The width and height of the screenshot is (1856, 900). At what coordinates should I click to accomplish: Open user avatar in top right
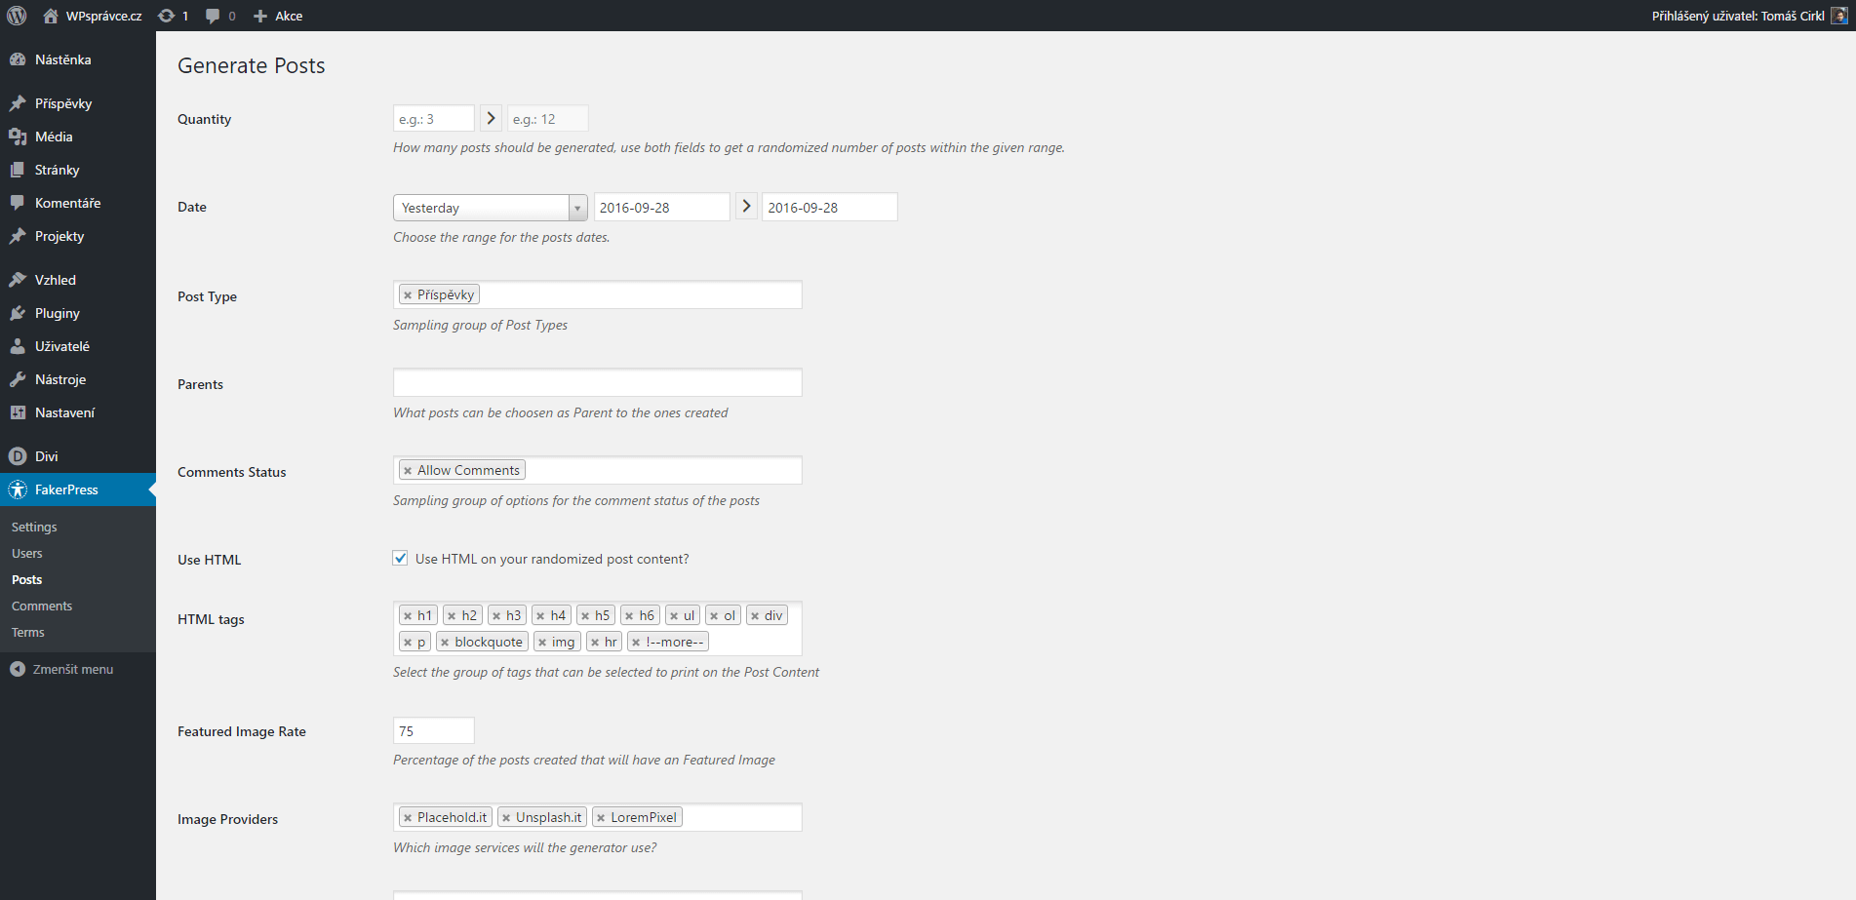pyautogui.click(x=1839, y=16)
